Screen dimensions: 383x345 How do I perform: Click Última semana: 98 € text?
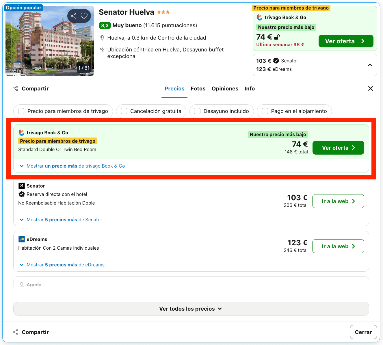pyautogui.click(x=280, y=44)
